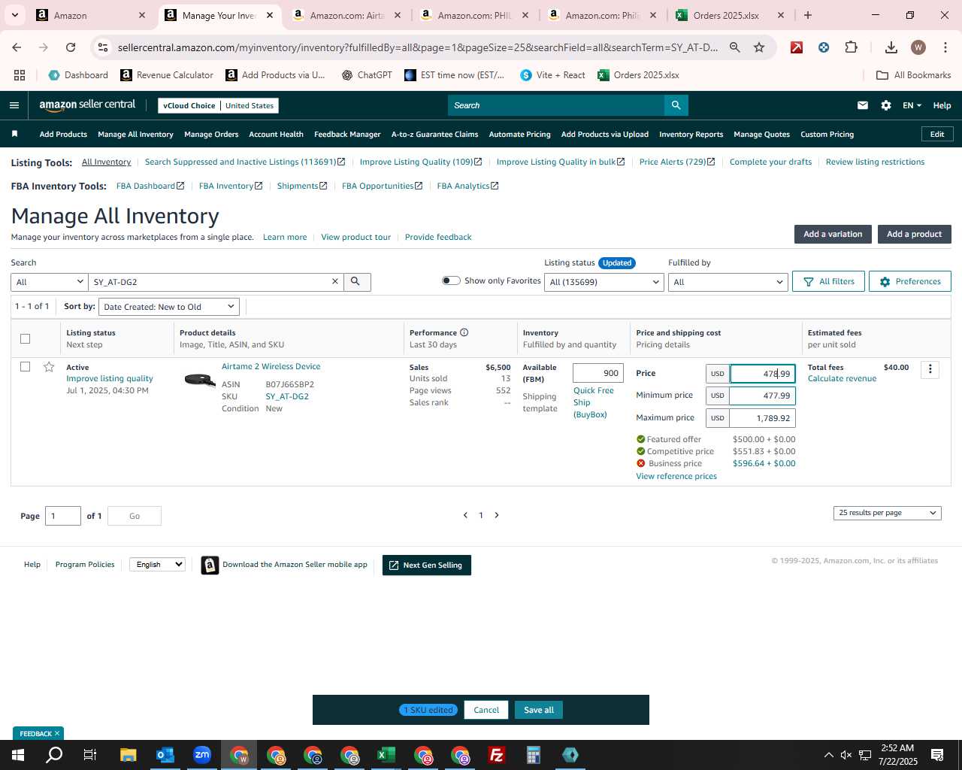Screen dimensions: 962x770
Task: Check the Airtame 2 row checkbox
Action: [x=25, y=367]
